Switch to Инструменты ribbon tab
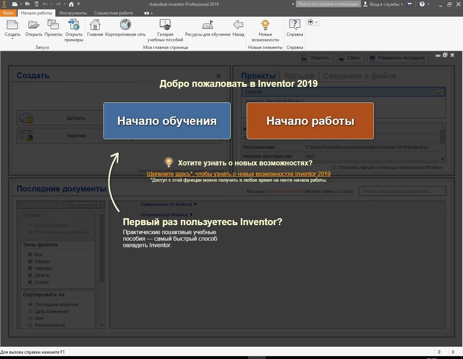Screen dimensions: 463x359 click(73, 13)
